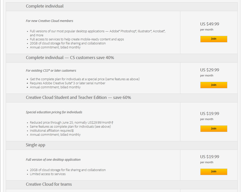Click the US $29.99 price text
243x192 pixels.
coord(210,70)
